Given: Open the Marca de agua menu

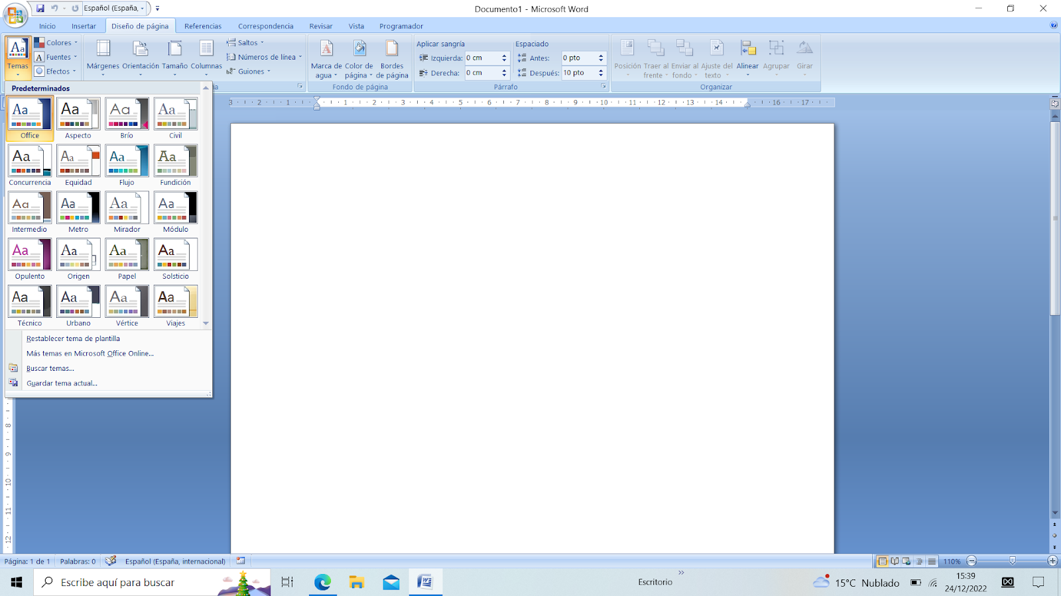Looking at the screenshot, I should (x=326, y=59).
